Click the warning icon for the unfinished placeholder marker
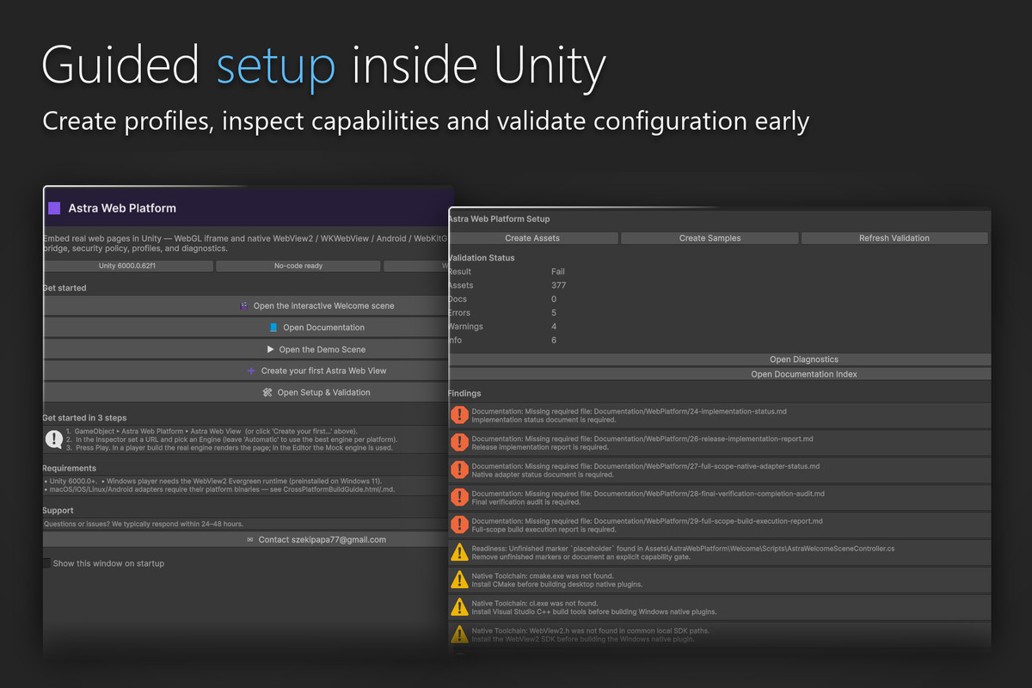This screenshot has height=688, width=1032. click(x=460, y=552)
